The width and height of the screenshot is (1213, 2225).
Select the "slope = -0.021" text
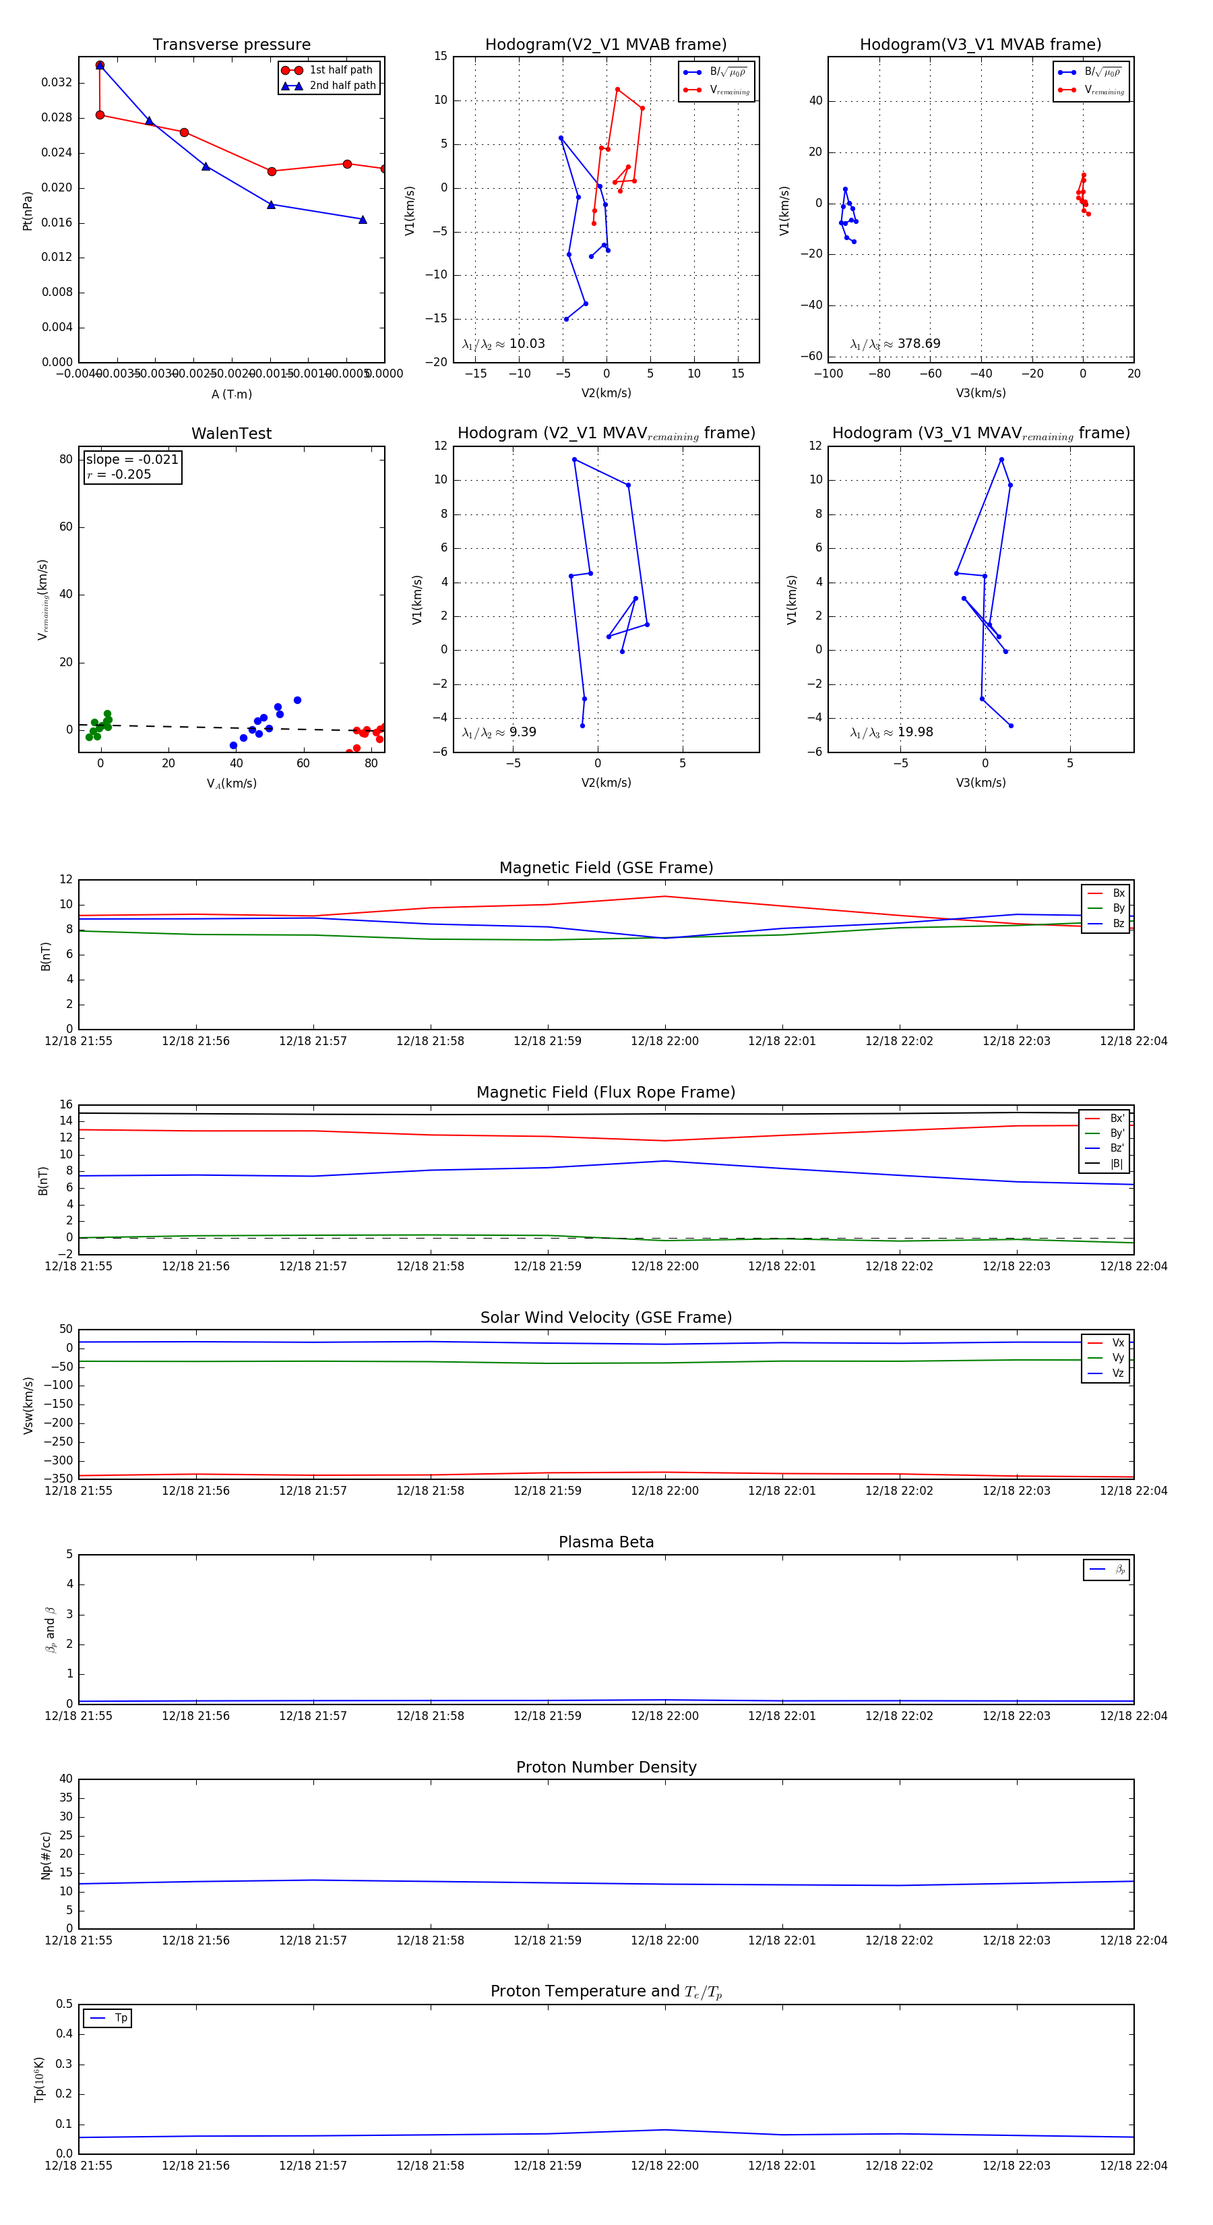tap(132, 460)
